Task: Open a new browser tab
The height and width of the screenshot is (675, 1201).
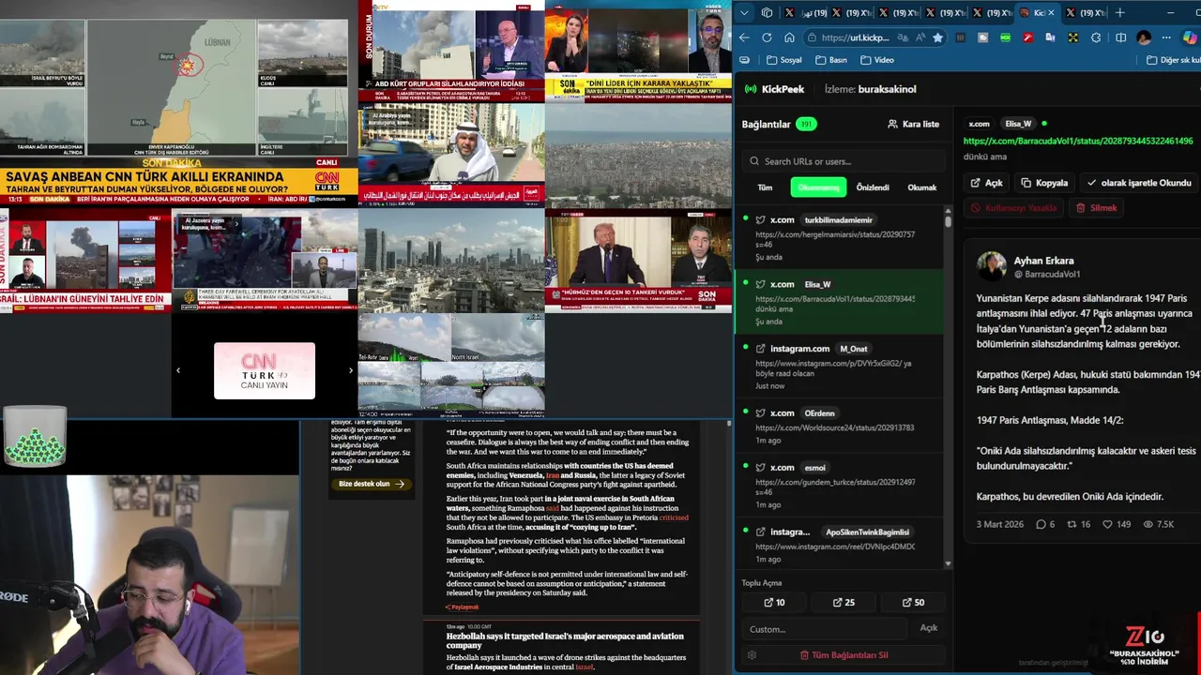Action: pos(1120,13)
